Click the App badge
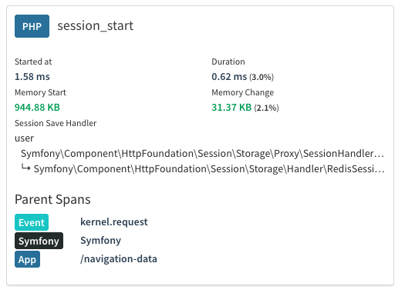 pos(27,259)
